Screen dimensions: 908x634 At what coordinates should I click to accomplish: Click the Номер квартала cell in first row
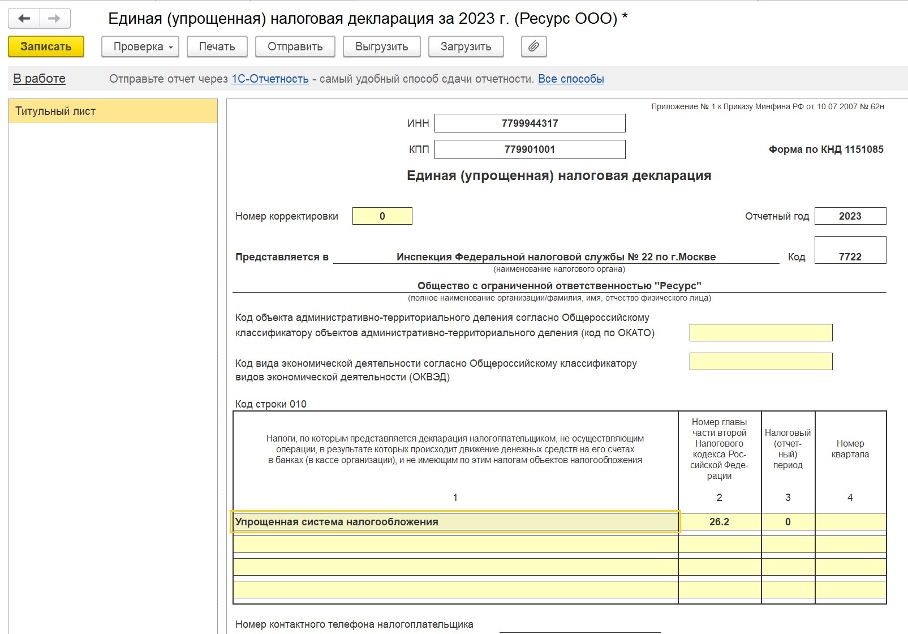tap(851, 522)
